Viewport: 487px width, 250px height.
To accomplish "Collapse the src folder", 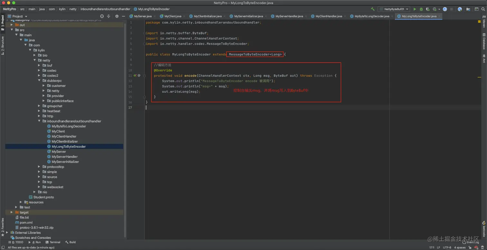I will [12, 30].
